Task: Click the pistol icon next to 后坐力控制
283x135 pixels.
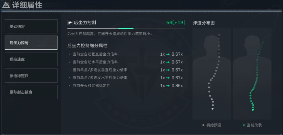Action: [x=70, y=23]
